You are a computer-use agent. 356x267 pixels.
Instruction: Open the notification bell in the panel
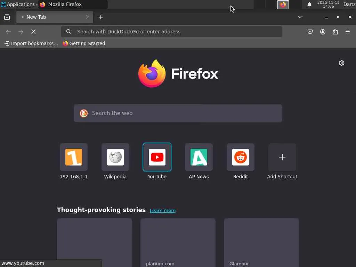309,5
